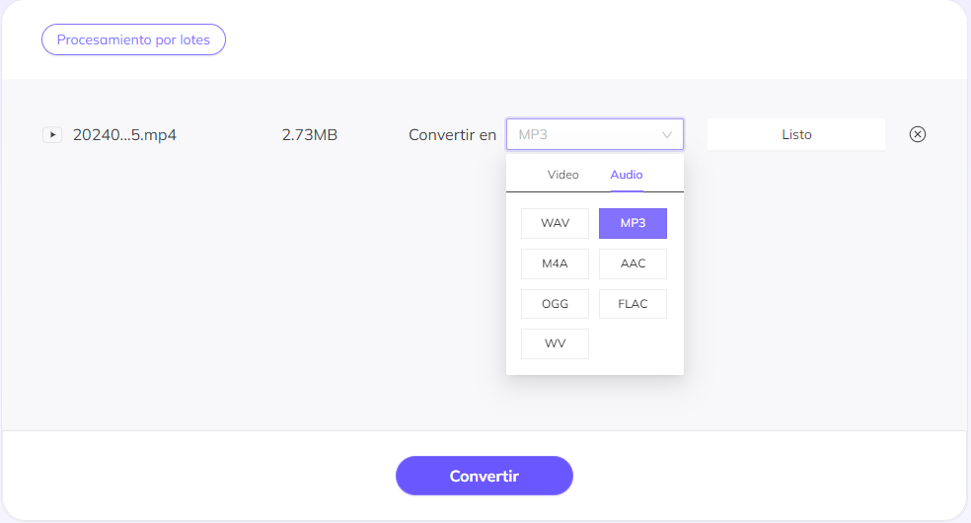Play the video file preview icon
Viewport: 971px width, 523px height.
[52, 135]
